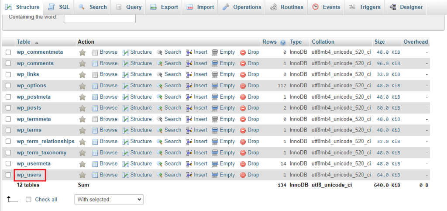The image size is (447, 211).
Task: Click the Collation column header
Action: pos(323,42)
